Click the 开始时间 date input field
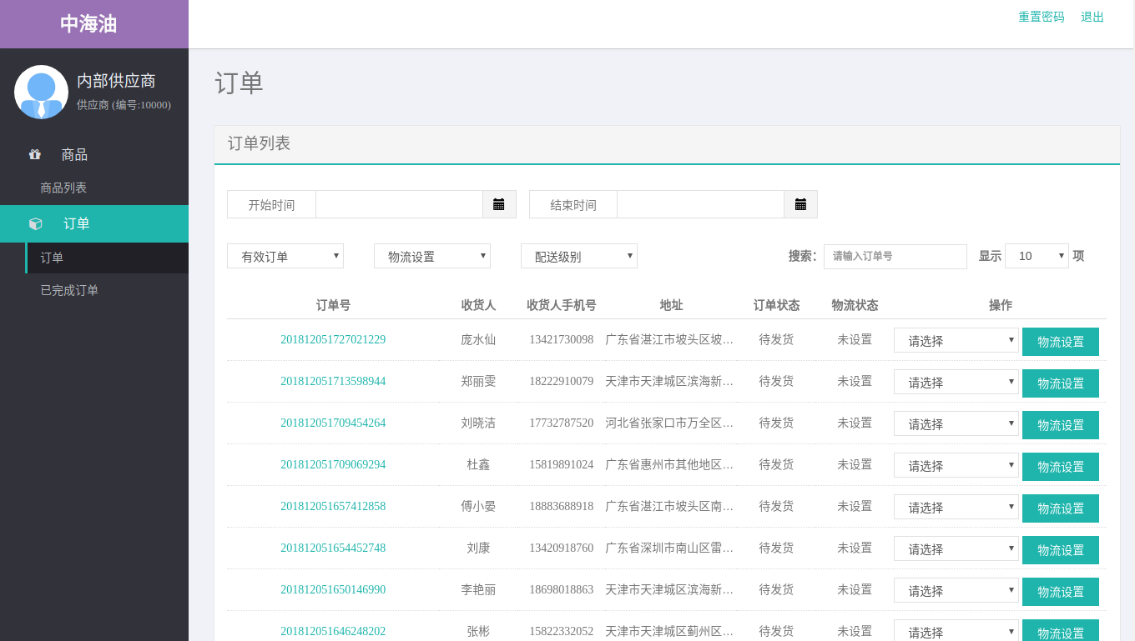Image resolution: width=1135 pixels, height=641 pixels. (399, 204)
